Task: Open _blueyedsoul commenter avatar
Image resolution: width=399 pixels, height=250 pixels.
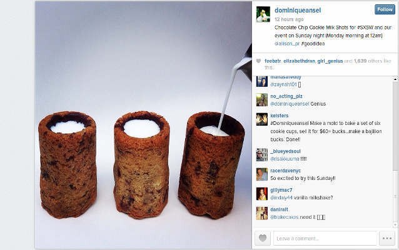Action: coord(262,155)
